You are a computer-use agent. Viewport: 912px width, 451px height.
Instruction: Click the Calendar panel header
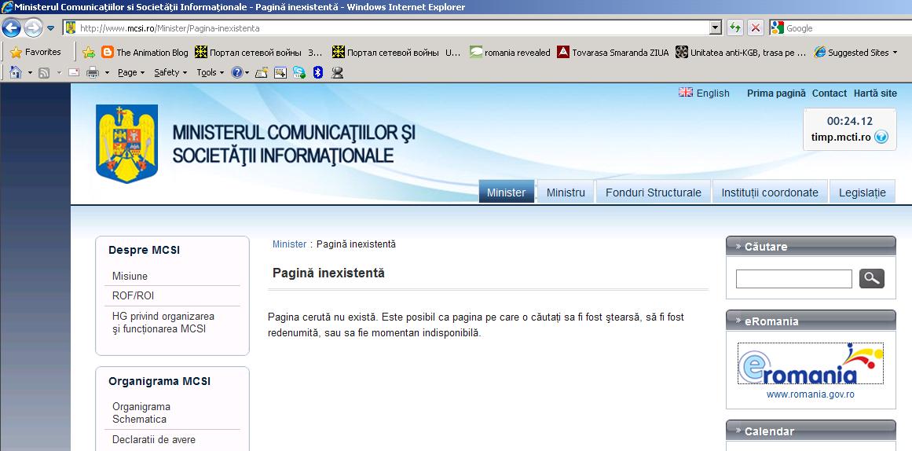coord(811,431)
